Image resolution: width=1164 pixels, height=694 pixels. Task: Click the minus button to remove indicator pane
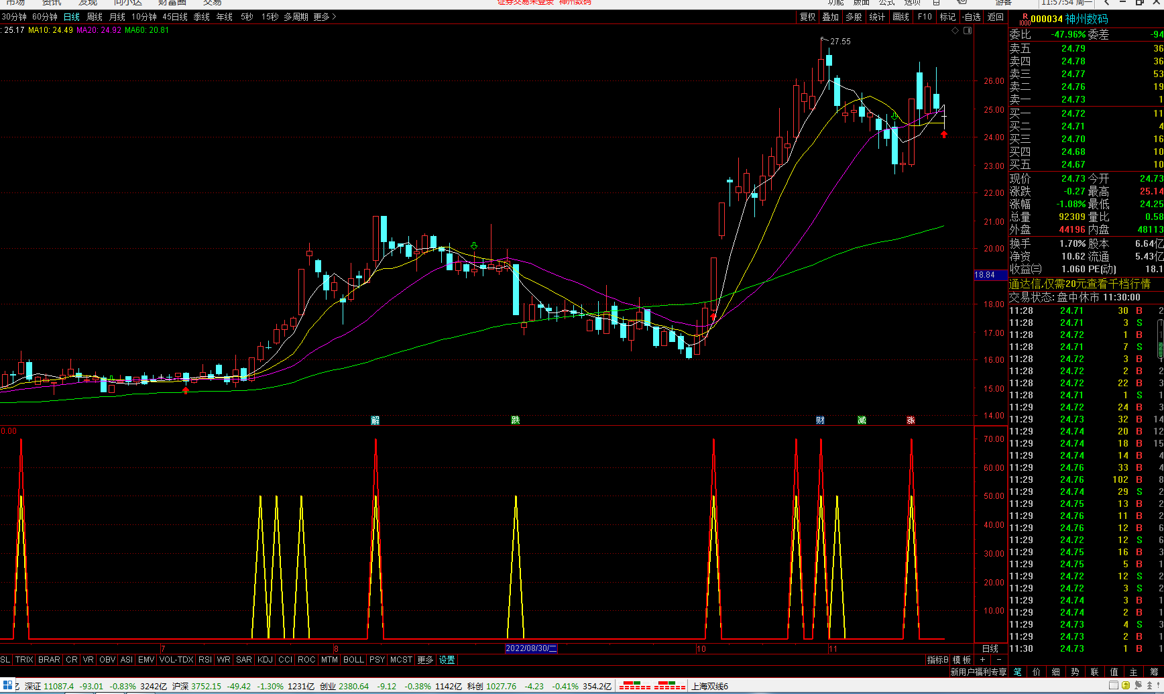999,660
